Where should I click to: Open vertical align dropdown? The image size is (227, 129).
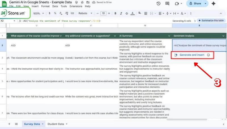(x=169, y=13)
